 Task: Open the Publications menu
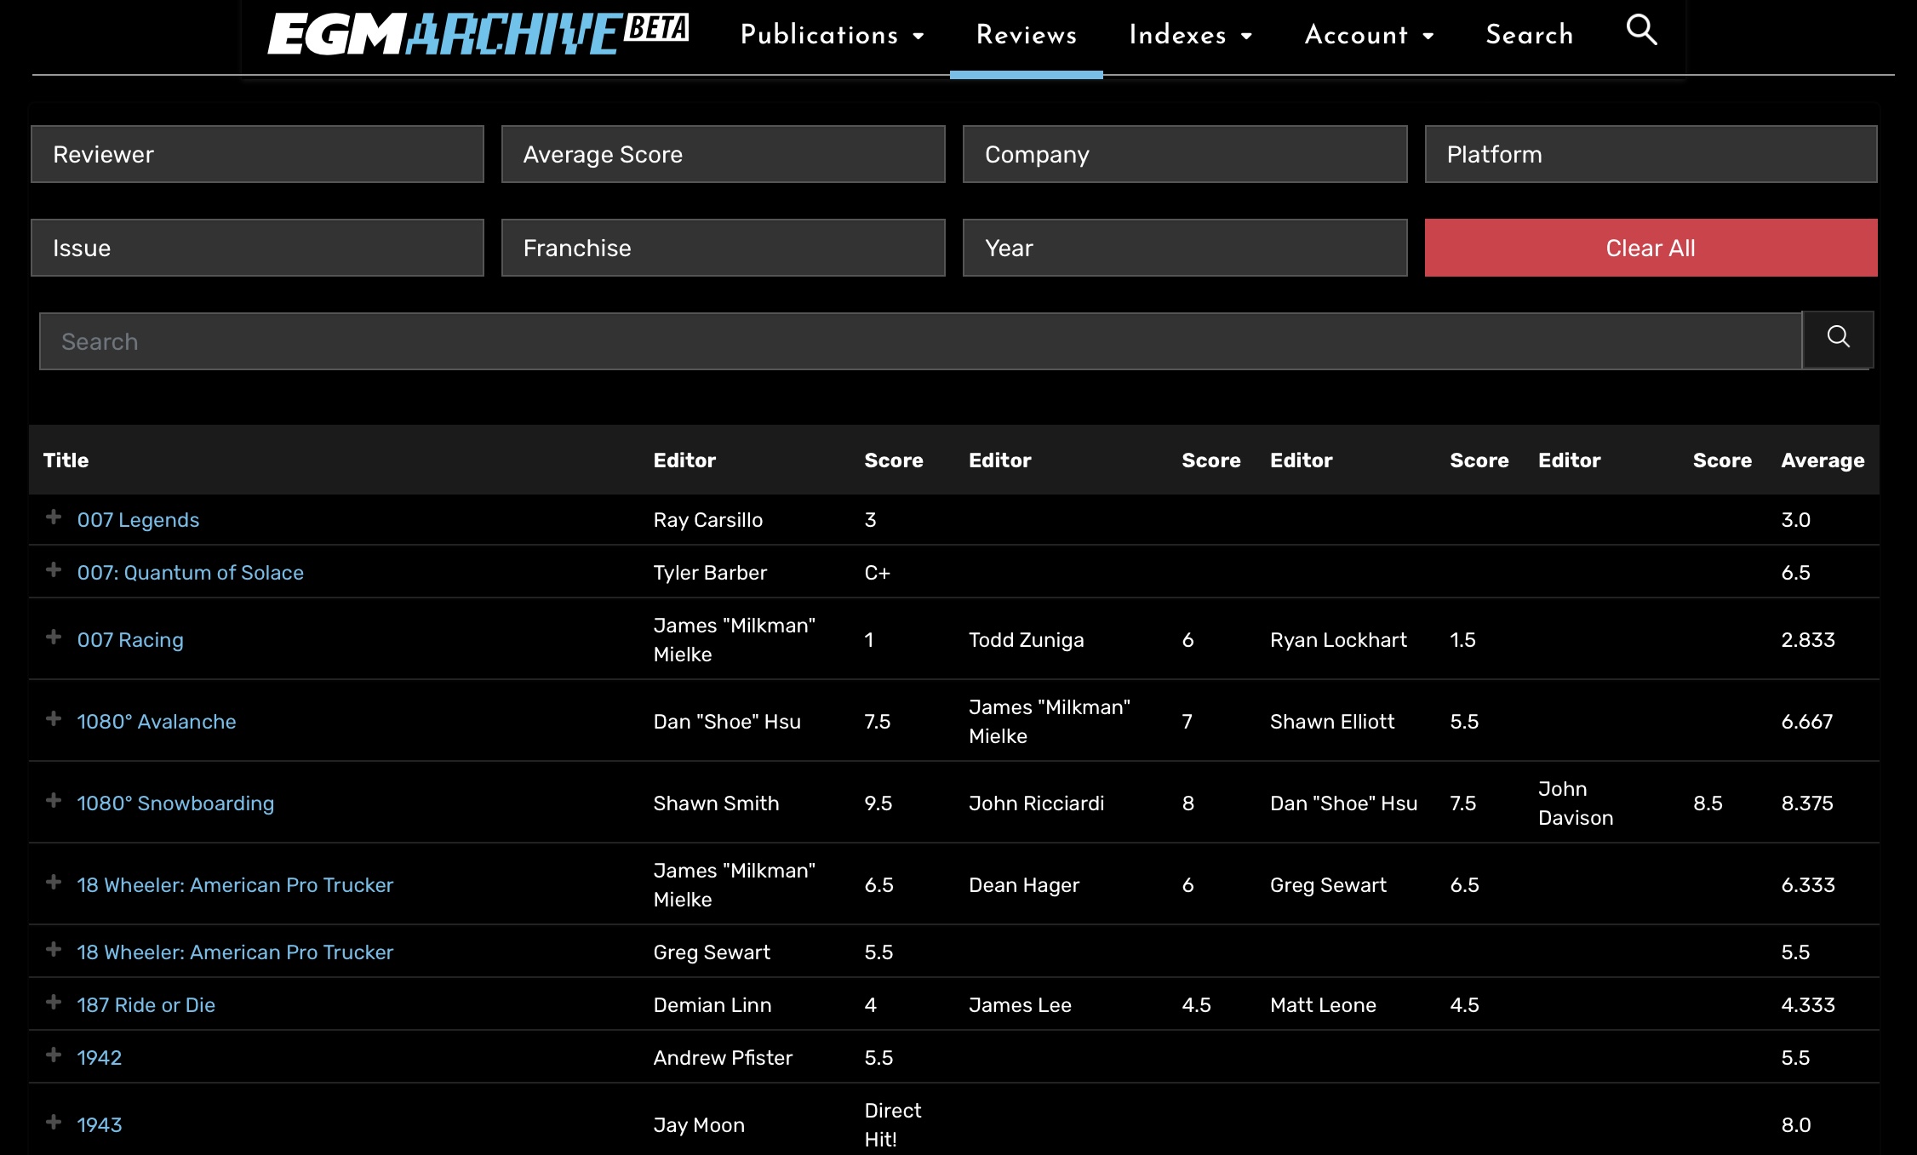[x=832, y=35]
